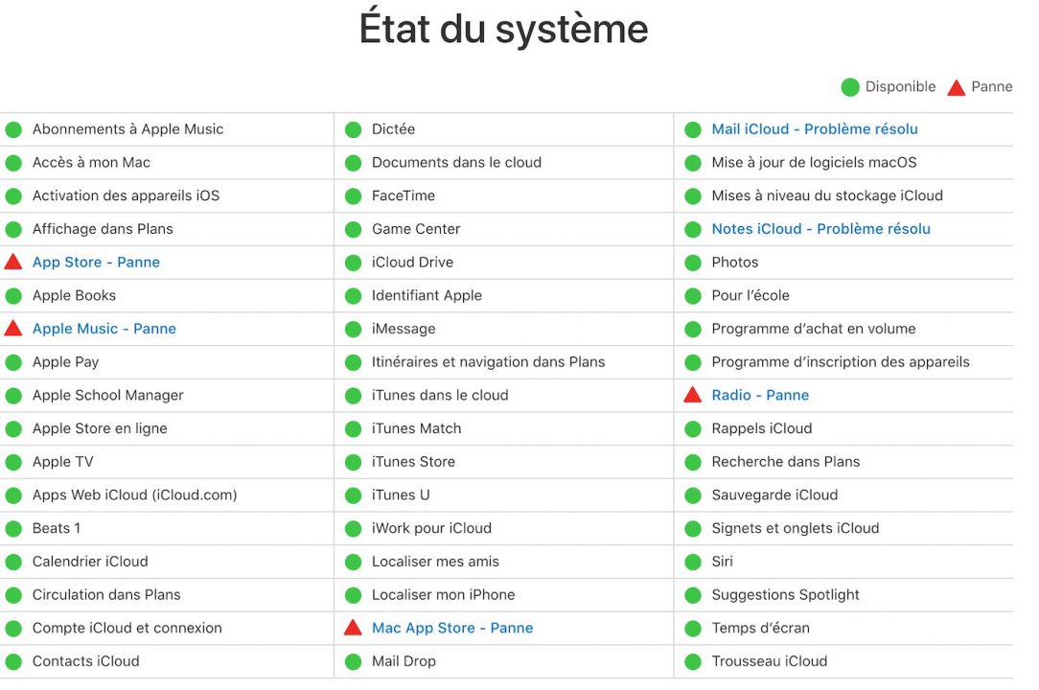
Task: Click the red triangle icon next to Apple Music
Action: (13, 328)
